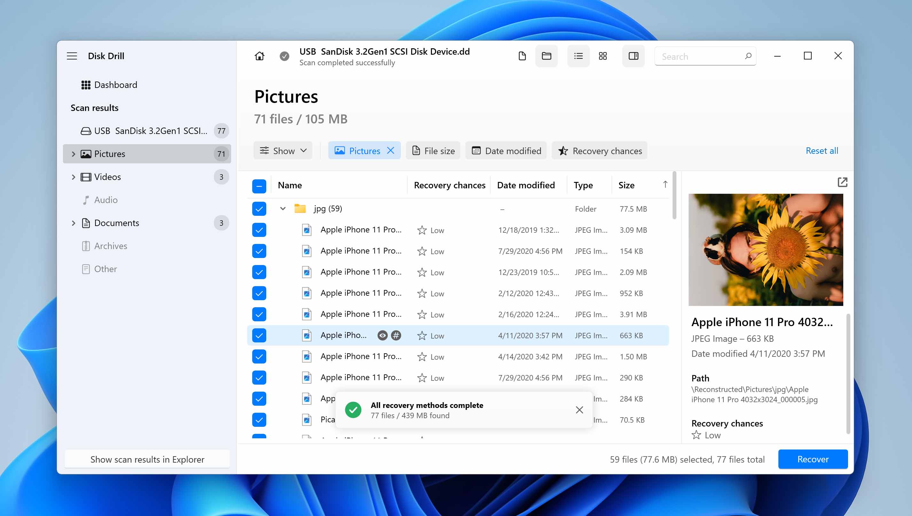Select the folder view icon

point(546,56)
